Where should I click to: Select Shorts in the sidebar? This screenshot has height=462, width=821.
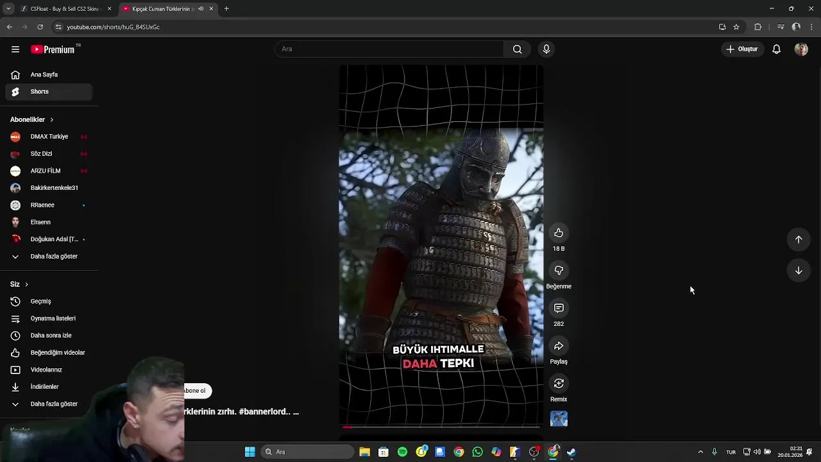(49, 92)
